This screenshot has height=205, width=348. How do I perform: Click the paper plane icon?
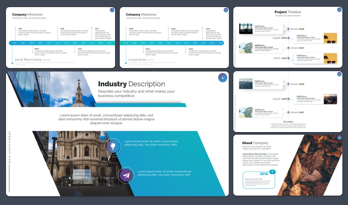[126, 175]
